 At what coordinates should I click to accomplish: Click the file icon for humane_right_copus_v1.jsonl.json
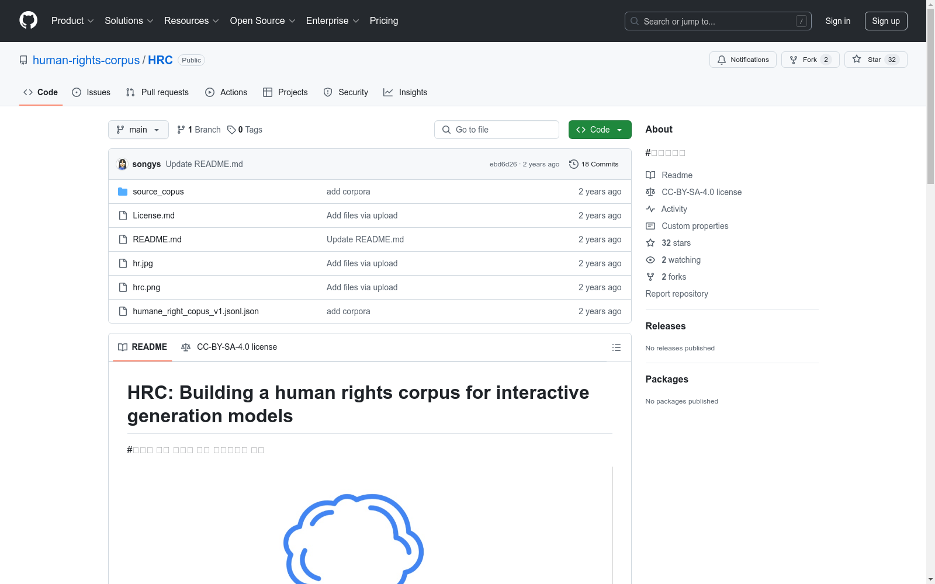(123, 311)
